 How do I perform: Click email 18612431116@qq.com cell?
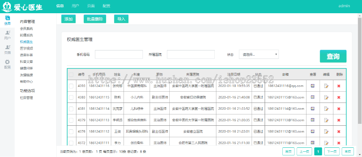click(x=286, y=86)
